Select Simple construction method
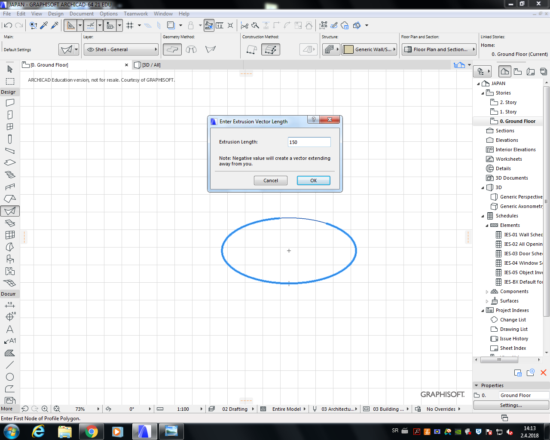Screen dimensions: 550x440 pyautogui.click(x=252, y=49)
